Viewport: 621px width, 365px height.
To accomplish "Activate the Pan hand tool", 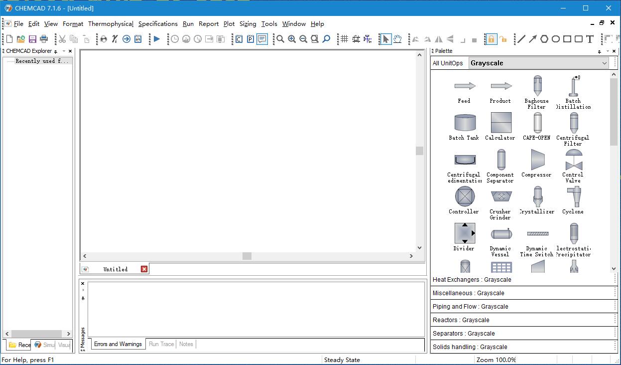I will coord(397,38).
